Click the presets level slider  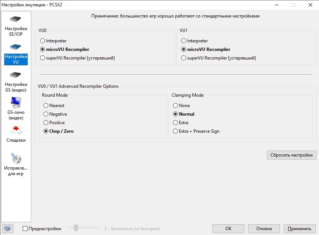point(76,228)
